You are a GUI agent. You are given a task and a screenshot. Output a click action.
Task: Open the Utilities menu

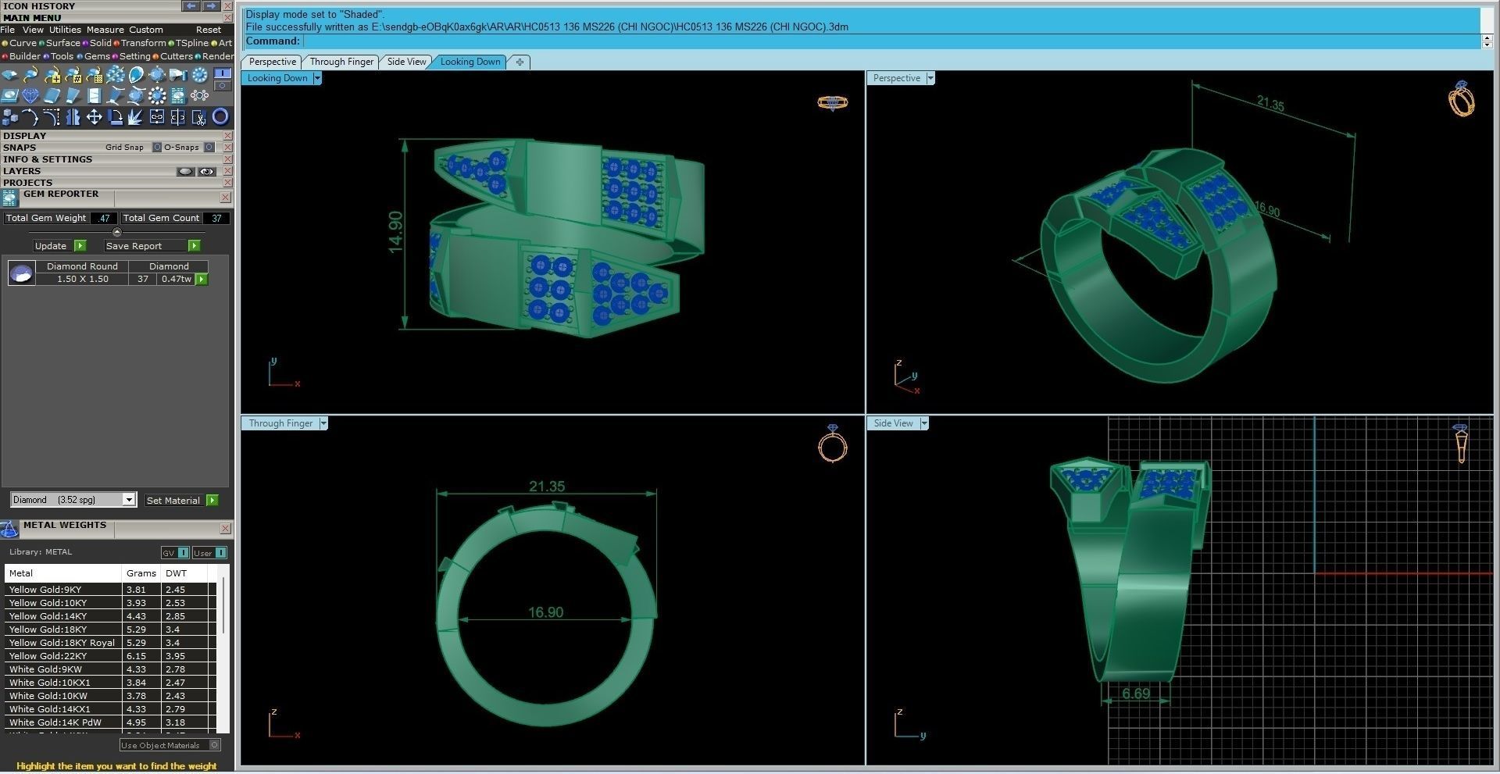click(x=65, y=30)
